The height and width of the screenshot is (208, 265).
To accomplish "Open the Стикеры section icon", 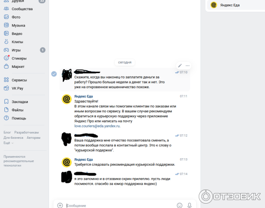I will tap(6, 58).
